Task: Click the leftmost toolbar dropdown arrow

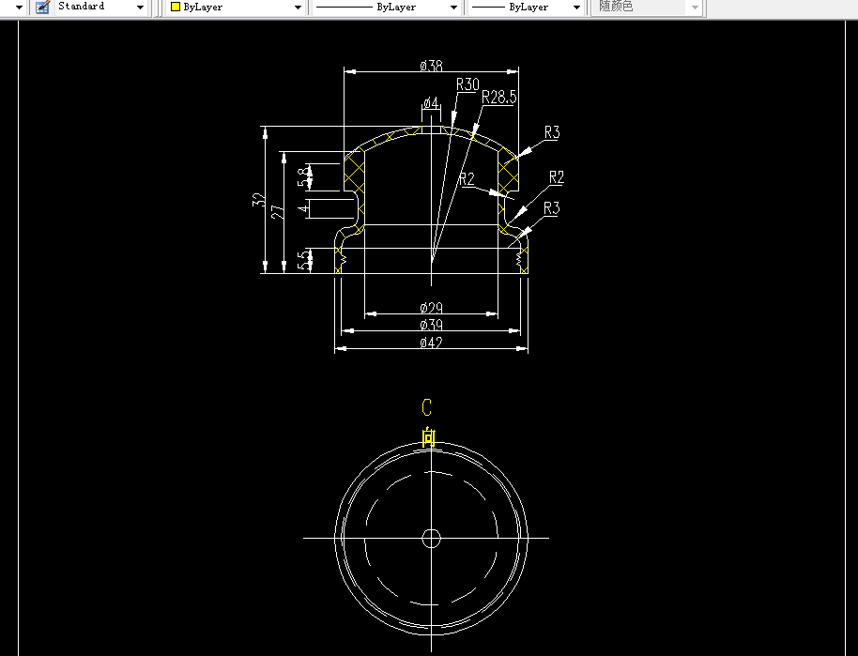Action: point(19,8)
